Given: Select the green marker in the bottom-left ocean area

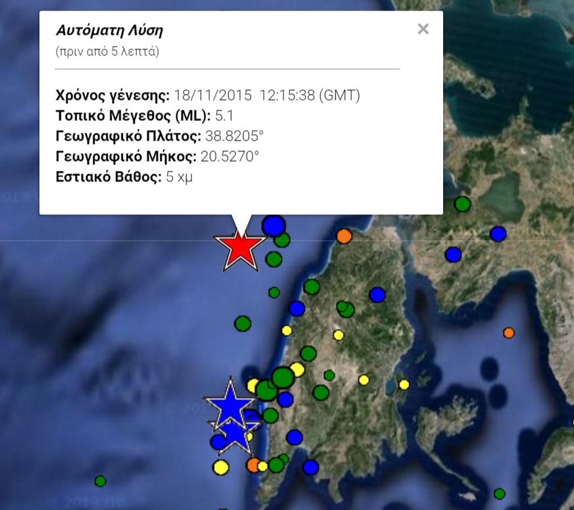Looking at the screenshot, I should pos(99,480).
